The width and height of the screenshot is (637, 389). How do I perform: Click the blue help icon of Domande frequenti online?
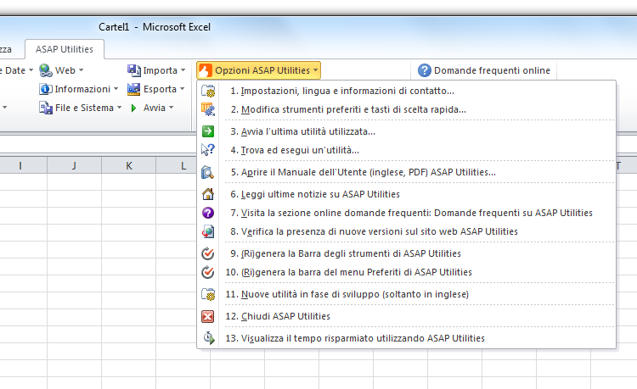coord(424,70)
